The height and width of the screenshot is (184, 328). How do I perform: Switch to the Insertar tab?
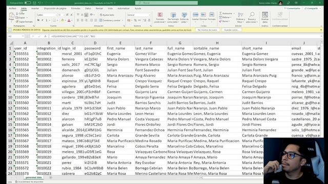(x=35, y=9)
